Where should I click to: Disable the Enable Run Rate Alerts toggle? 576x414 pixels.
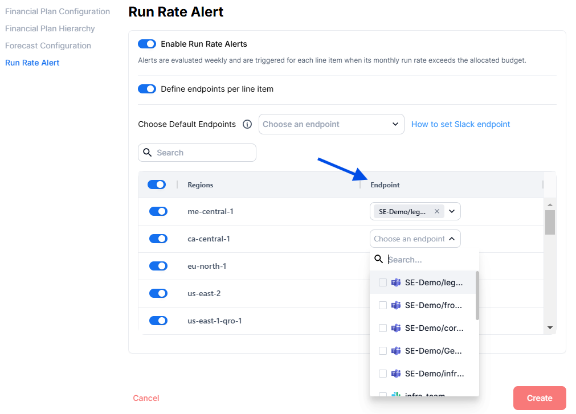click(x=147, y=44)
